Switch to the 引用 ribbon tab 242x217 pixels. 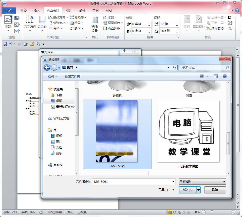point(69,11)
